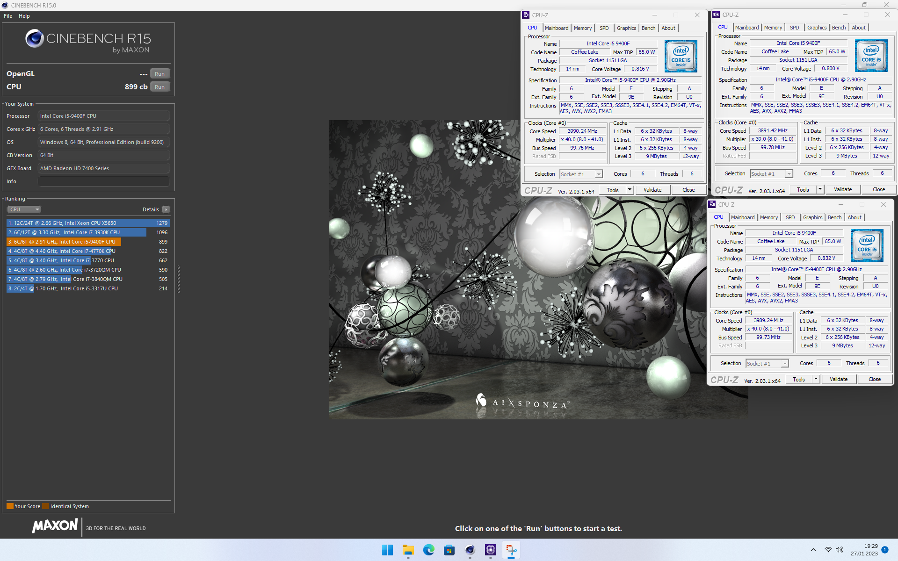Open Wi-Fi network settings in tray
Screen dimensions: 898x561
coord(828,550)
